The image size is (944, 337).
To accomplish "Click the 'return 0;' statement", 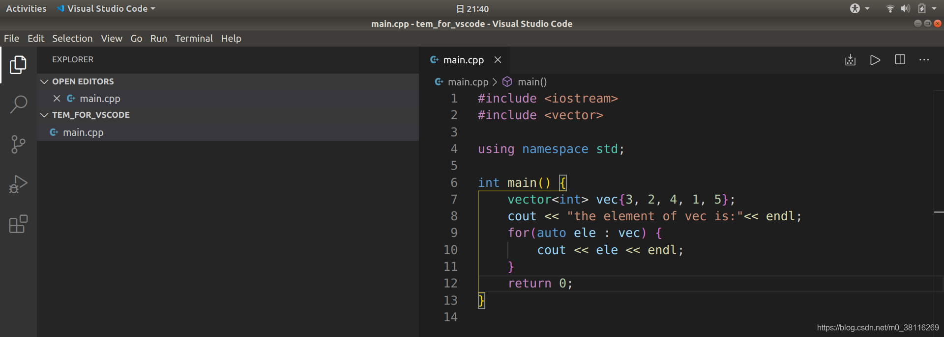I will (540, 284).
